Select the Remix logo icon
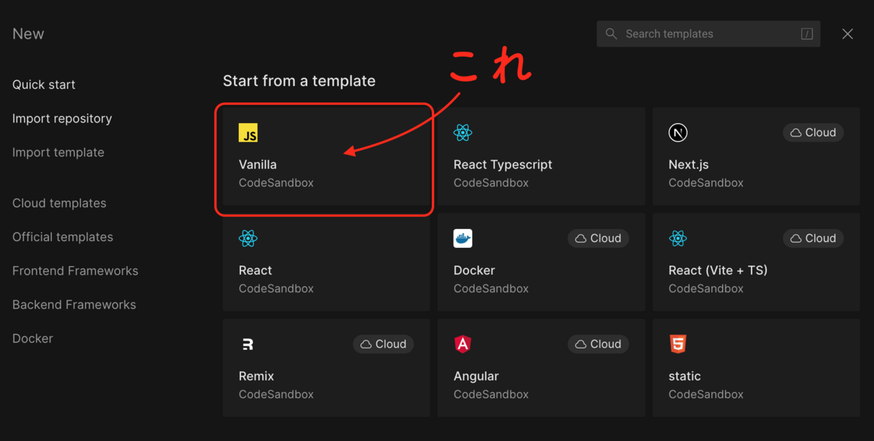 click(x=248, y=343)
